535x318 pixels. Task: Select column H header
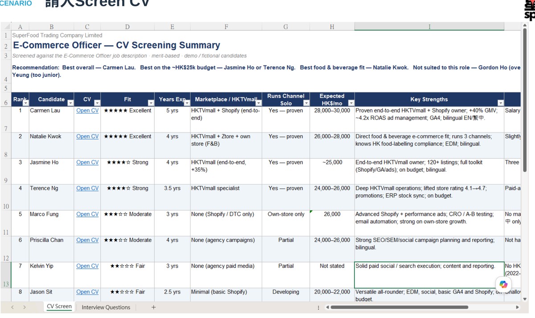click(332, 27)
